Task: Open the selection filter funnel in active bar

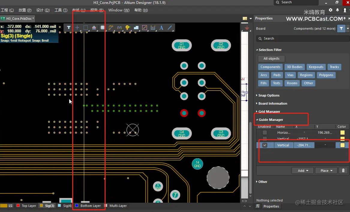Action: click(x=69, y=28)
